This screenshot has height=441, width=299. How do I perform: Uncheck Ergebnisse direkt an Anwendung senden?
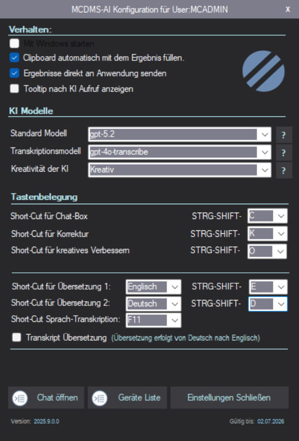point(15,73)
